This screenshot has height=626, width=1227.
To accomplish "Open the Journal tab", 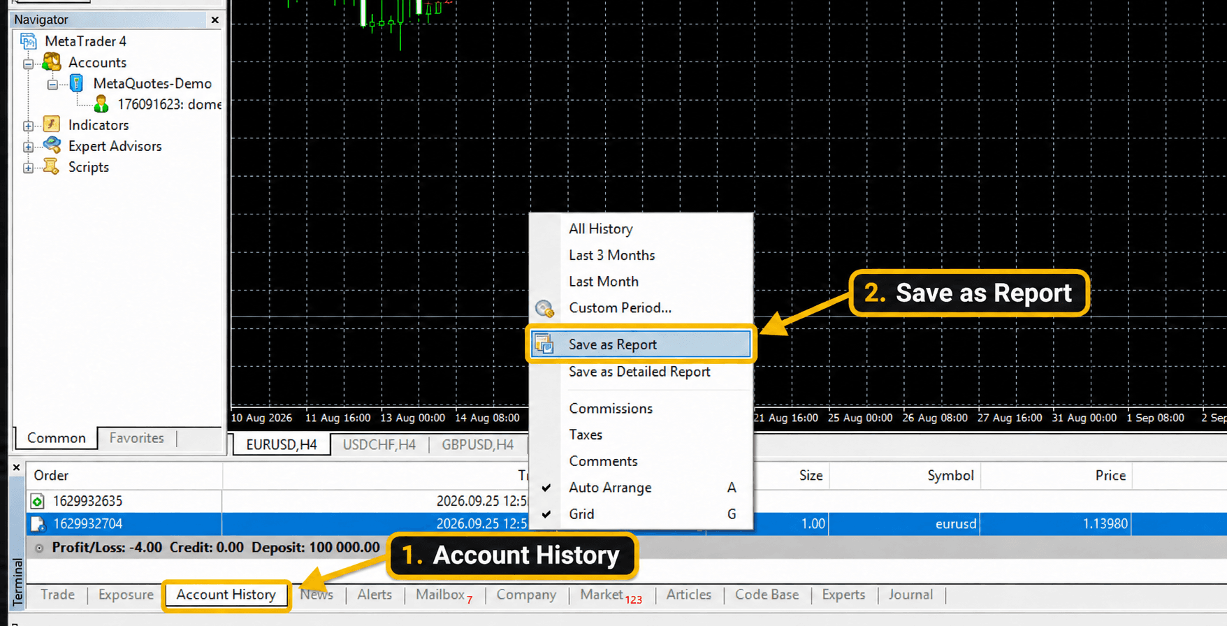I will 910,595.
